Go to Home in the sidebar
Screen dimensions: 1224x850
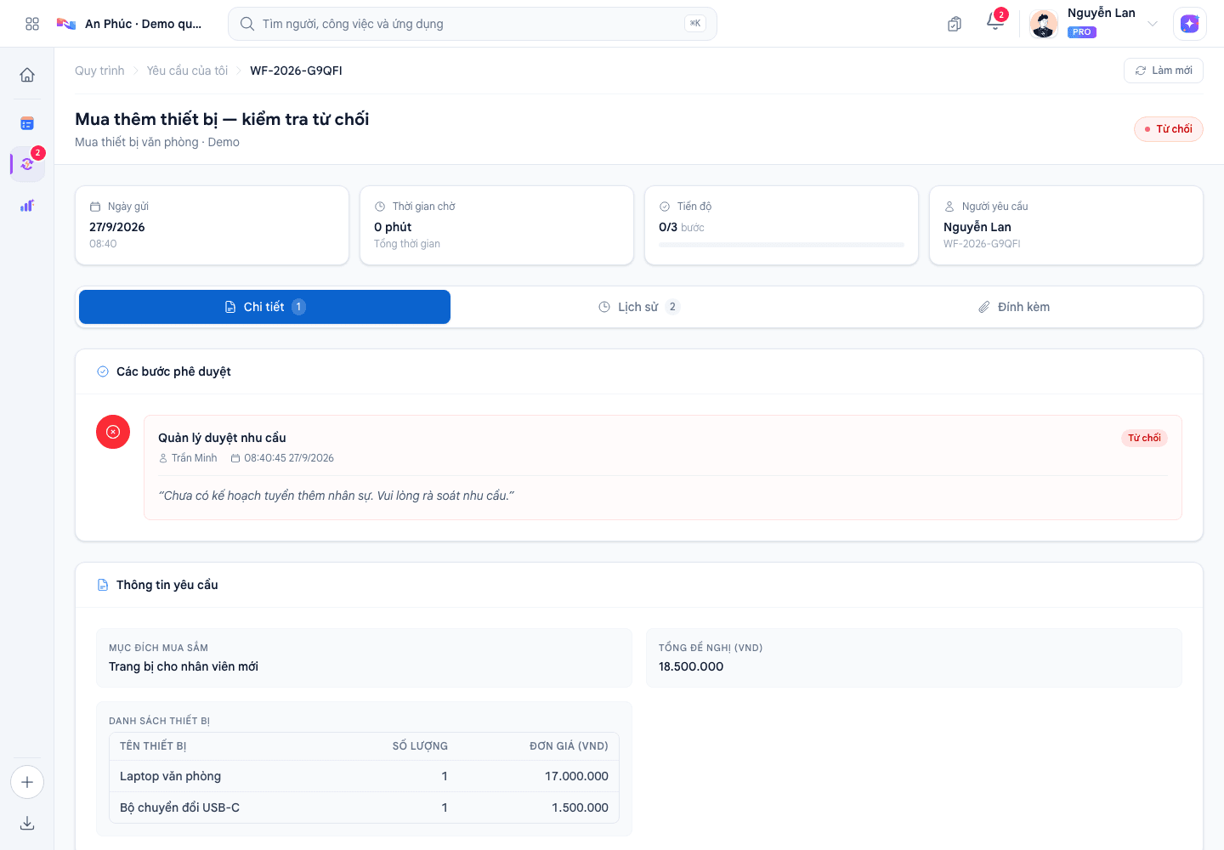(x=27, y=75)
